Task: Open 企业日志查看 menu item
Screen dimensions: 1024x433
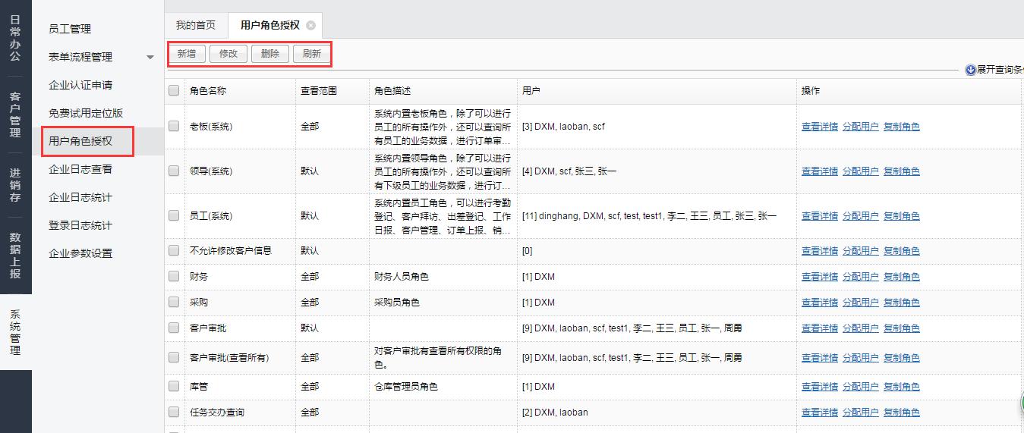Action: pyautogui.click(x=80, y=169)
